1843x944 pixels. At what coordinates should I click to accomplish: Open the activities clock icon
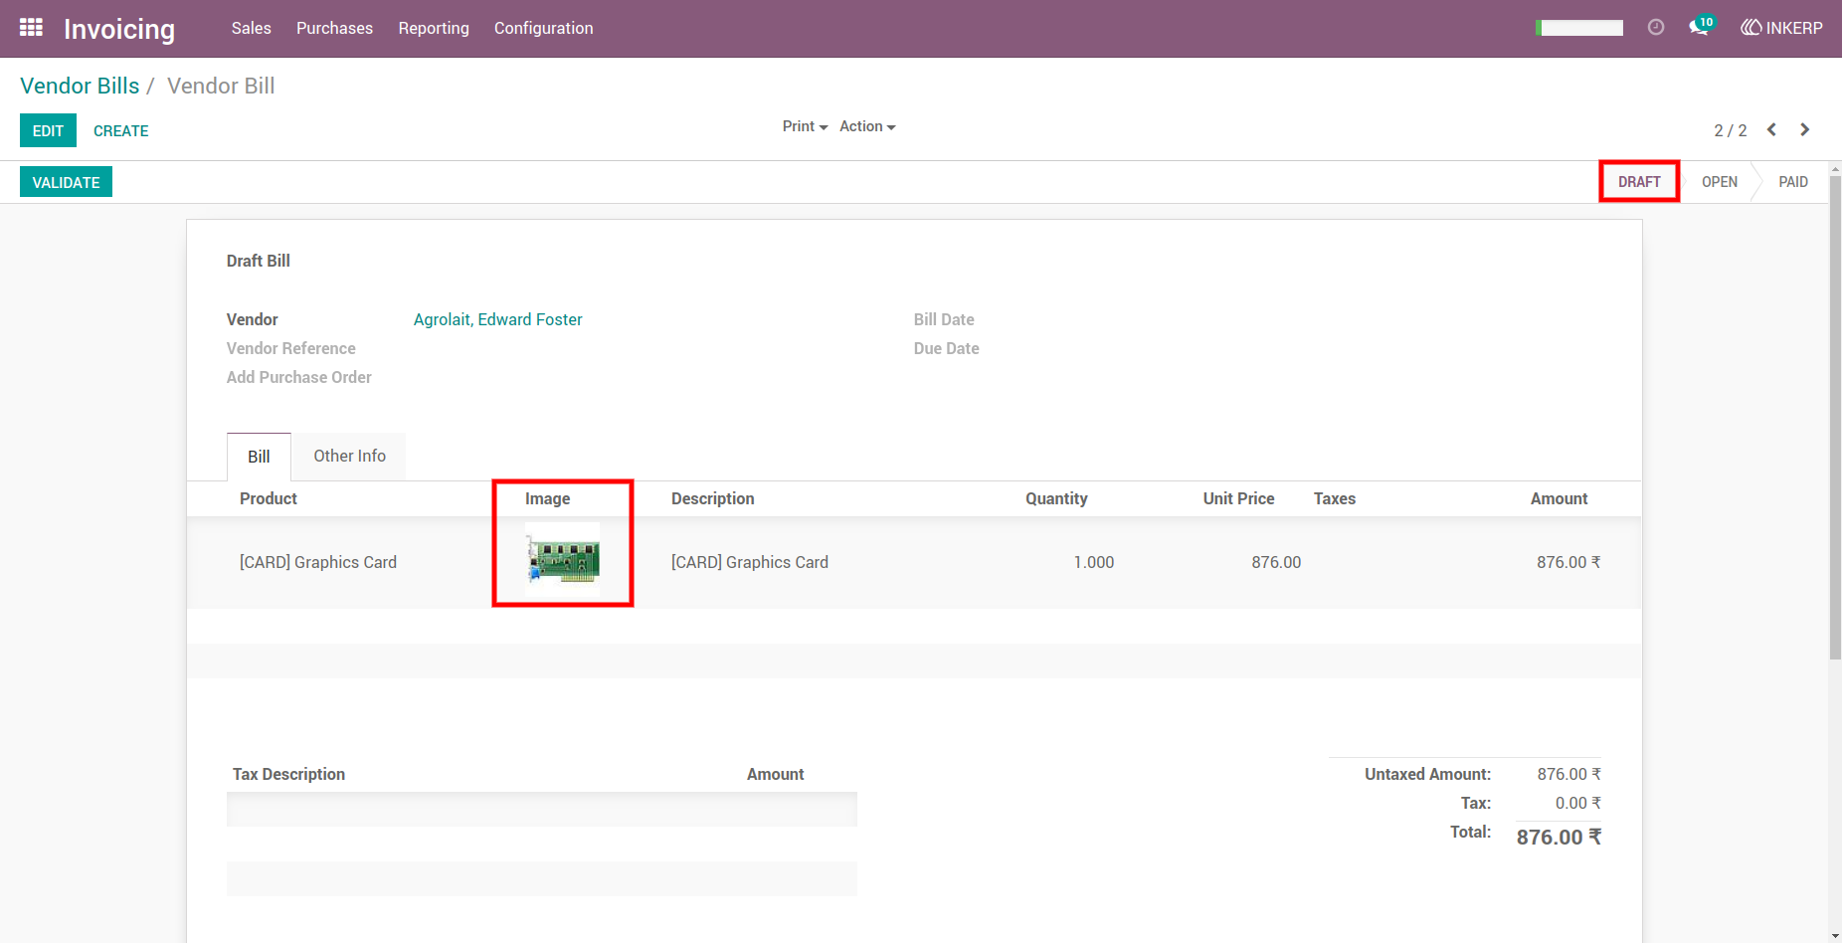(x=1656, y=28)
